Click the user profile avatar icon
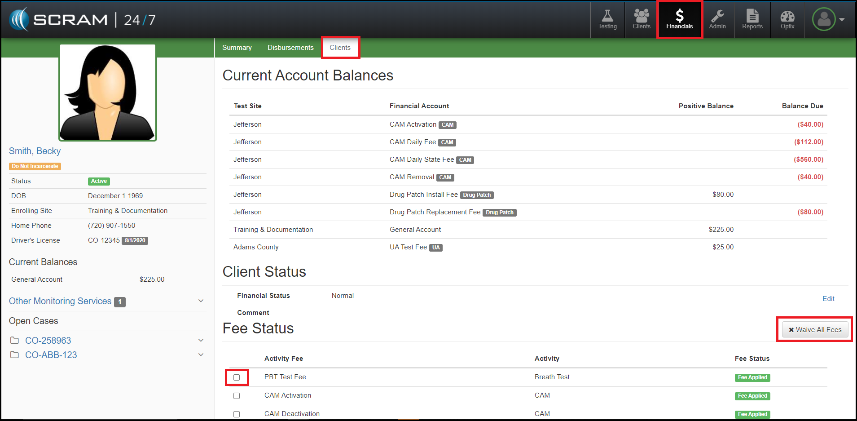This screenshot has height=421, width=857. click(x=824, y=20)
